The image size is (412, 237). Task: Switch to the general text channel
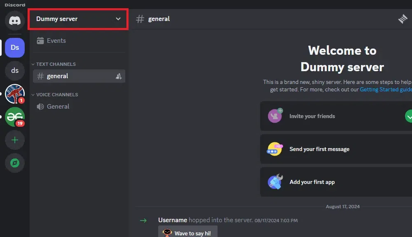(58, 76)
